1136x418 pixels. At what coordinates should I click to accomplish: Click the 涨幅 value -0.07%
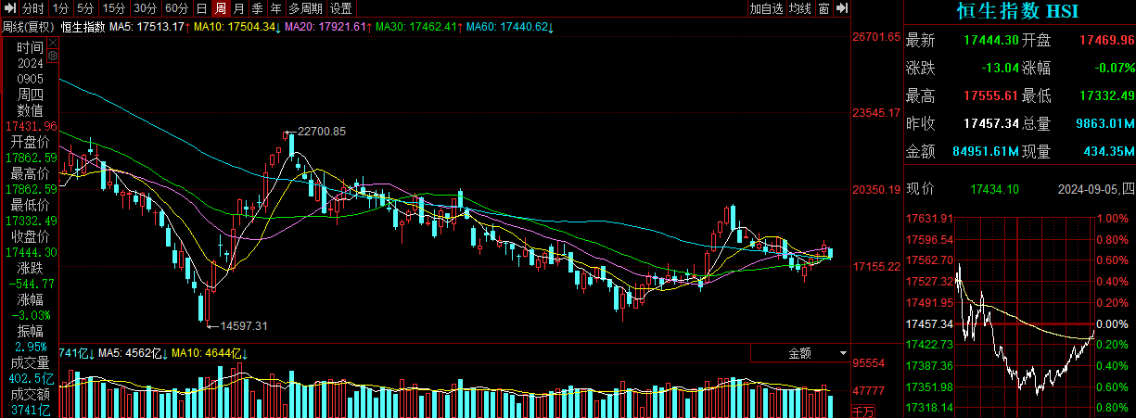click(x=1114, y=69)
